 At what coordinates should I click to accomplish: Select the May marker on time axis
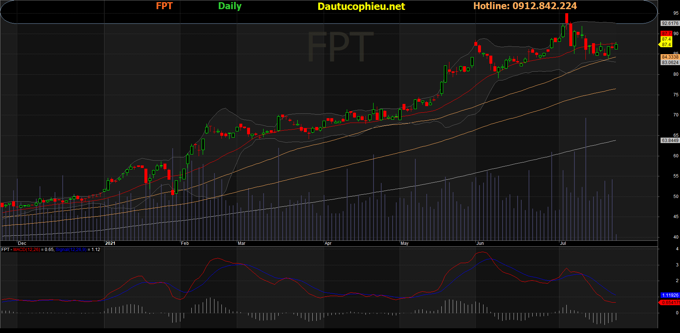click(404, 243)
